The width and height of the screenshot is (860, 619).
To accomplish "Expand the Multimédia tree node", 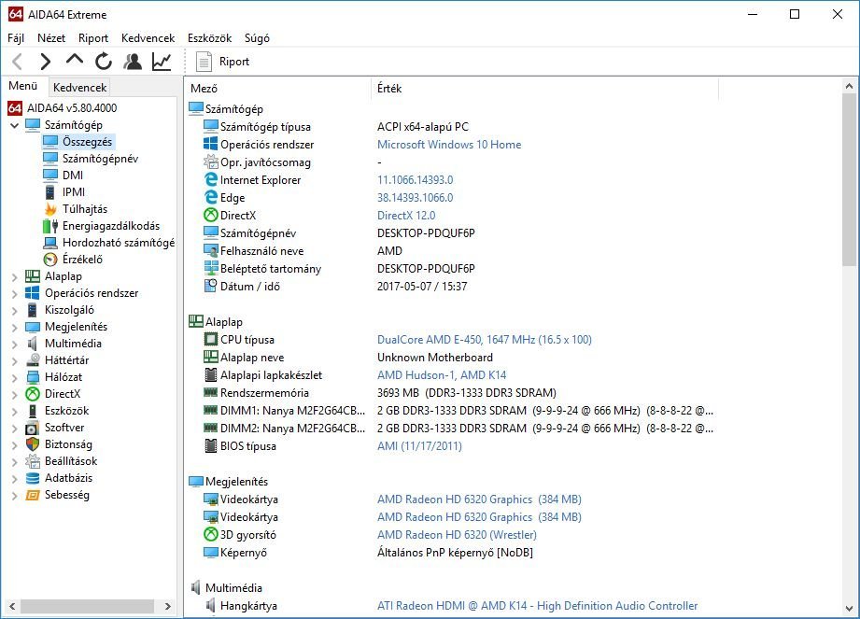I will [14, 344].
